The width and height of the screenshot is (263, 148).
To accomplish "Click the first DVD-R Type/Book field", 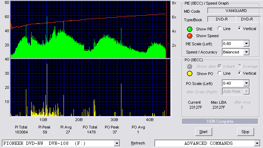I will tap(221, 19).
